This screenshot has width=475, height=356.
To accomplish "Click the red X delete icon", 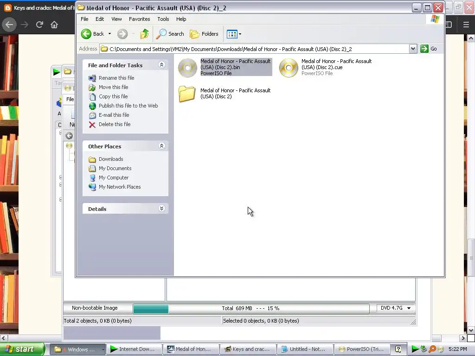I will (92, 124).
